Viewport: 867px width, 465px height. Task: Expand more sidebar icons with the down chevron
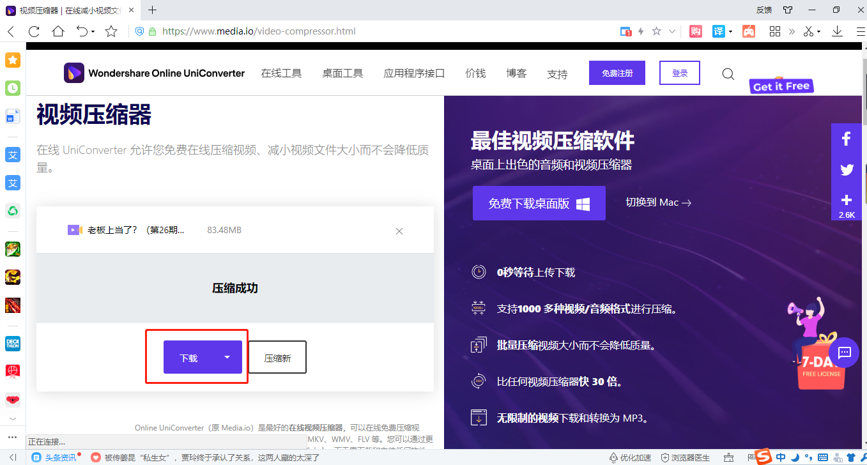click(x=13, y=419)
